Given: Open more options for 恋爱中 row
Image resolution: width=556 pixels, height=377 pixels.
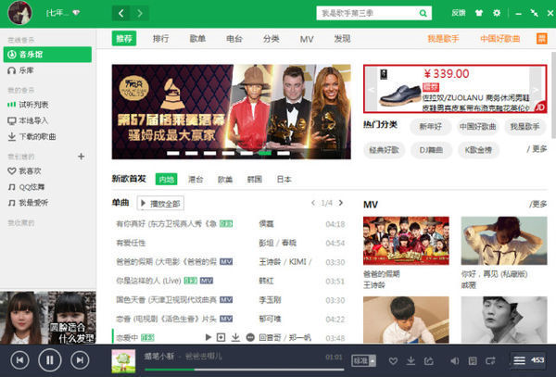Looking at the screenshot, I should point(250,337).
